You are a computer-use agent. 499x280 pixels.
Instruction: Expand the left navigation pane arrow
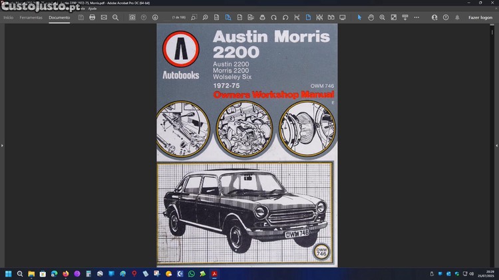pos(3,145)
